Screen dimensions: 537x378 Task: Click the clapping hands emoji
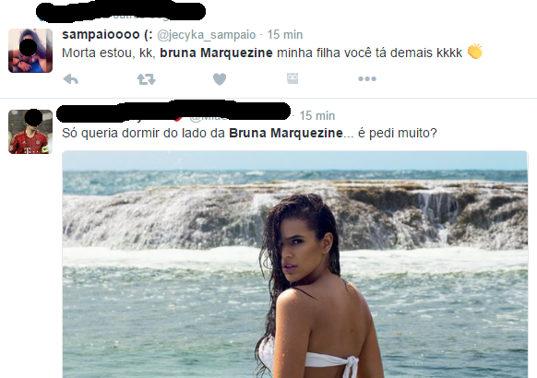(x=475, y=52)
